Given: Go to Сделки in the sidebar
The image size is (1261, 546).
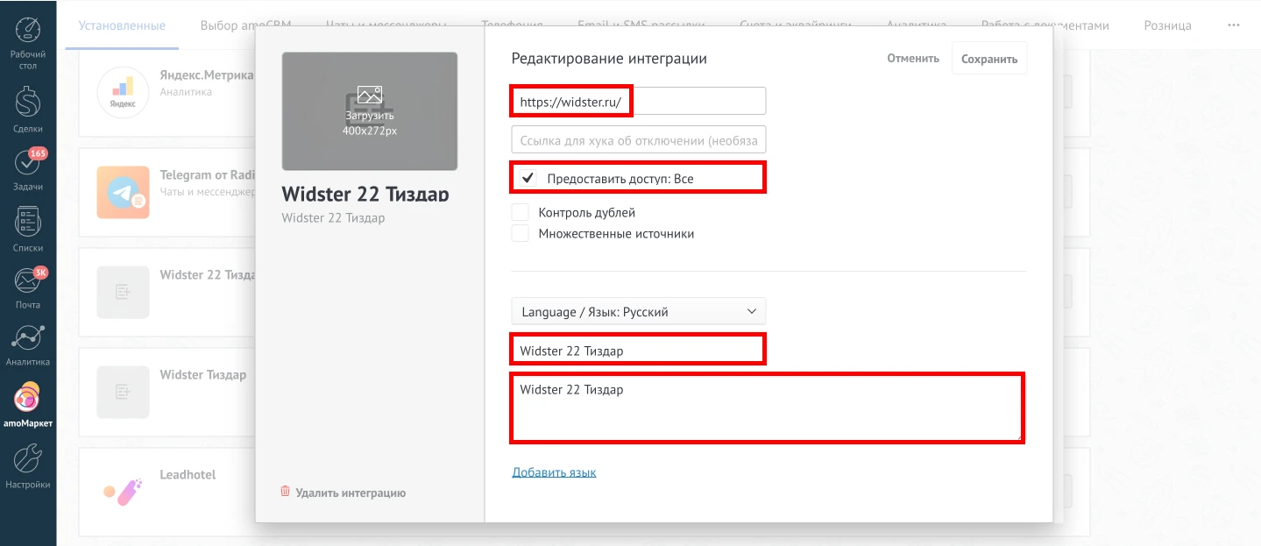Looking at the screenshot, I should click(x=28, y=103).
